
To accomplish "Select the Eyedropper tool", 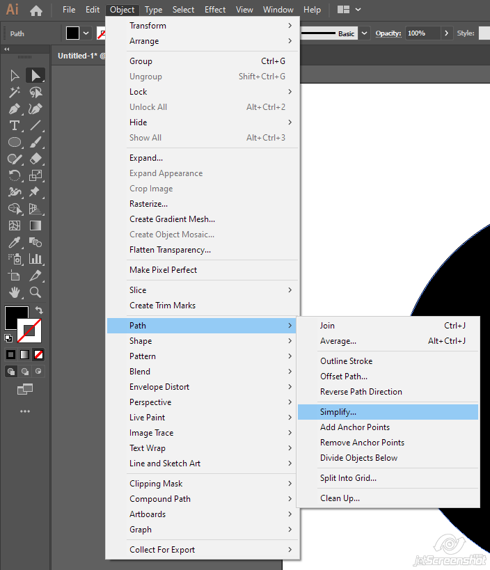I will (15, 242).
